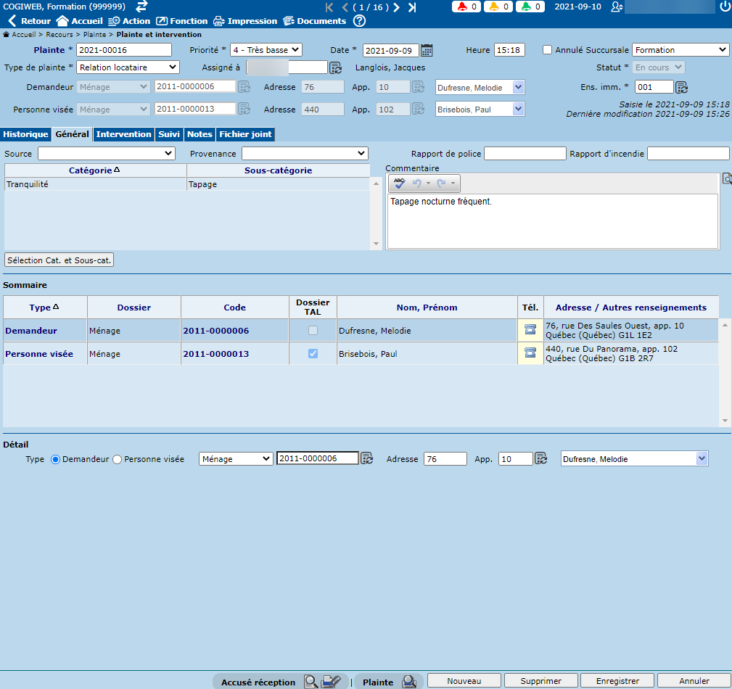Click the power logout icon

724,7
